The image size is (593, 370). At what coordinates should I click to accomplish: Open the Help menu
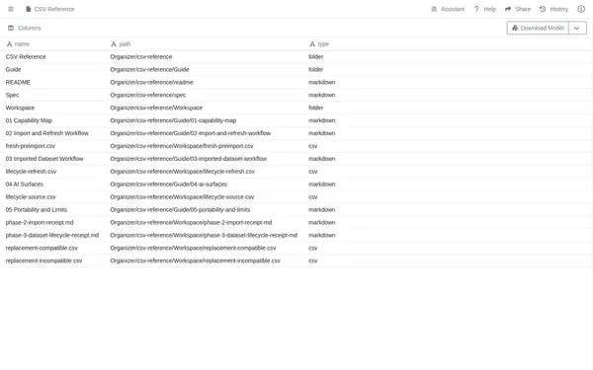coord(485,9)
